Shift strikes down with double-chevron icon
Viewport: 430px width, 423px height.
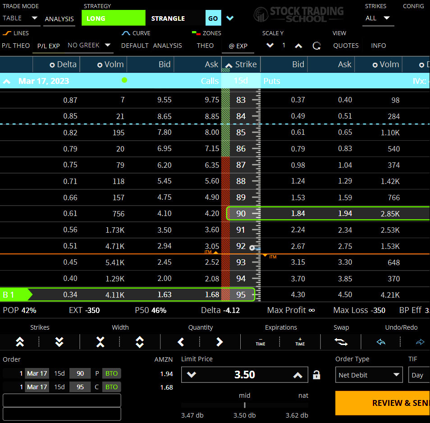point(59,342)
